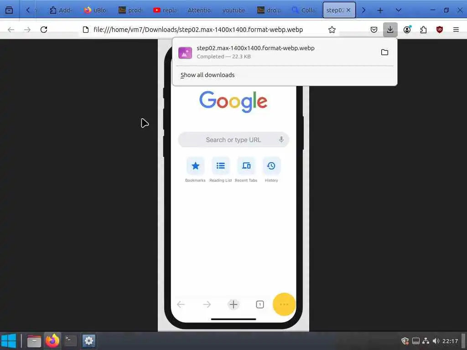Select the Firefox taskbar icon
467x350 pixels.
click(x=52, y=341)
